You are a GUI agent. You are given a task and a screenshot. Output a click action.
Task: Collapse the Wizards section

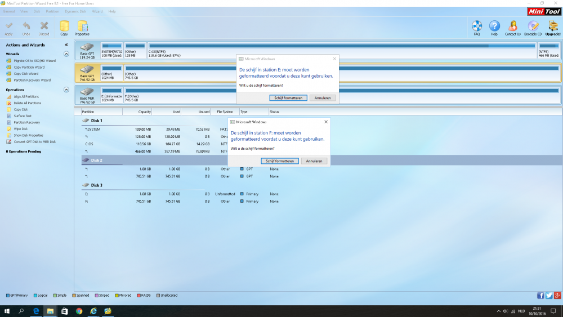66,54
